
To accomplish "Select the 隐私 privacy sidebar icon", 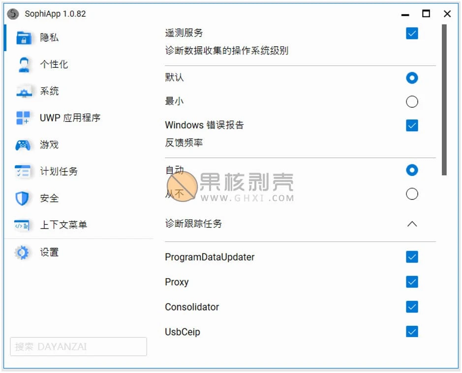I will [22, 38].
